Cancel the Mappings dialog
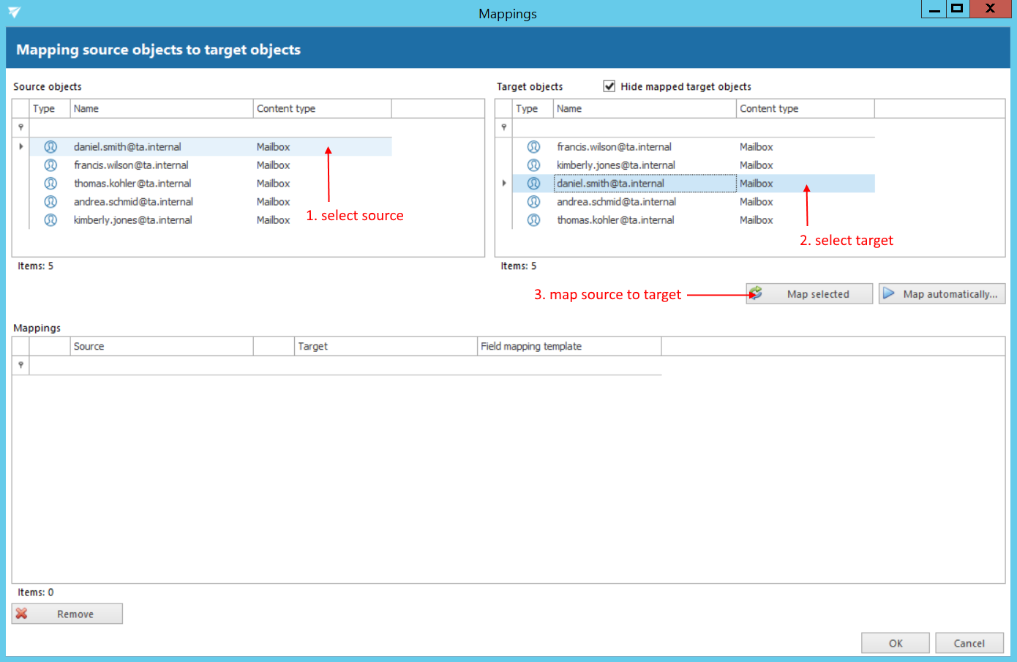The image size is (1017, 662). pos(969,643)
